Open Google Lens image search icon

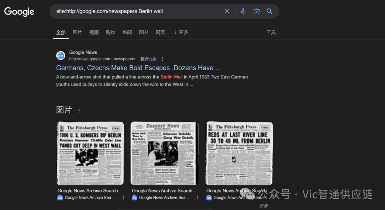pos(256,11)
